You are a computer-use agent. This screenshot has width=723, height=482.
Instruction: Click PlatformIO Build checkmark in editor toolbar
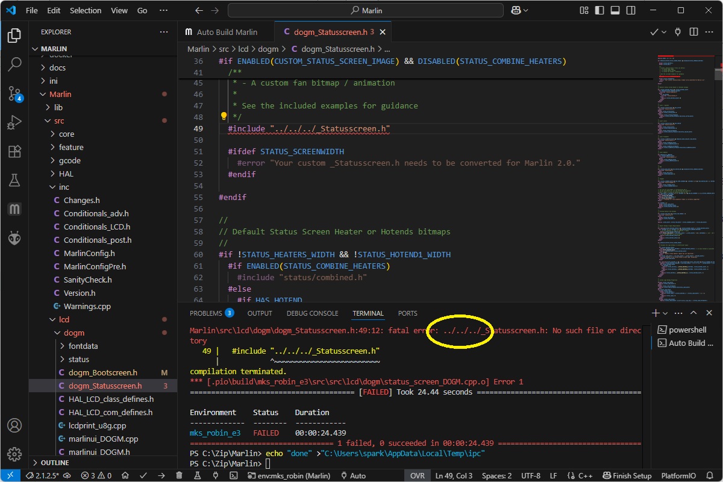pos(654,32)
